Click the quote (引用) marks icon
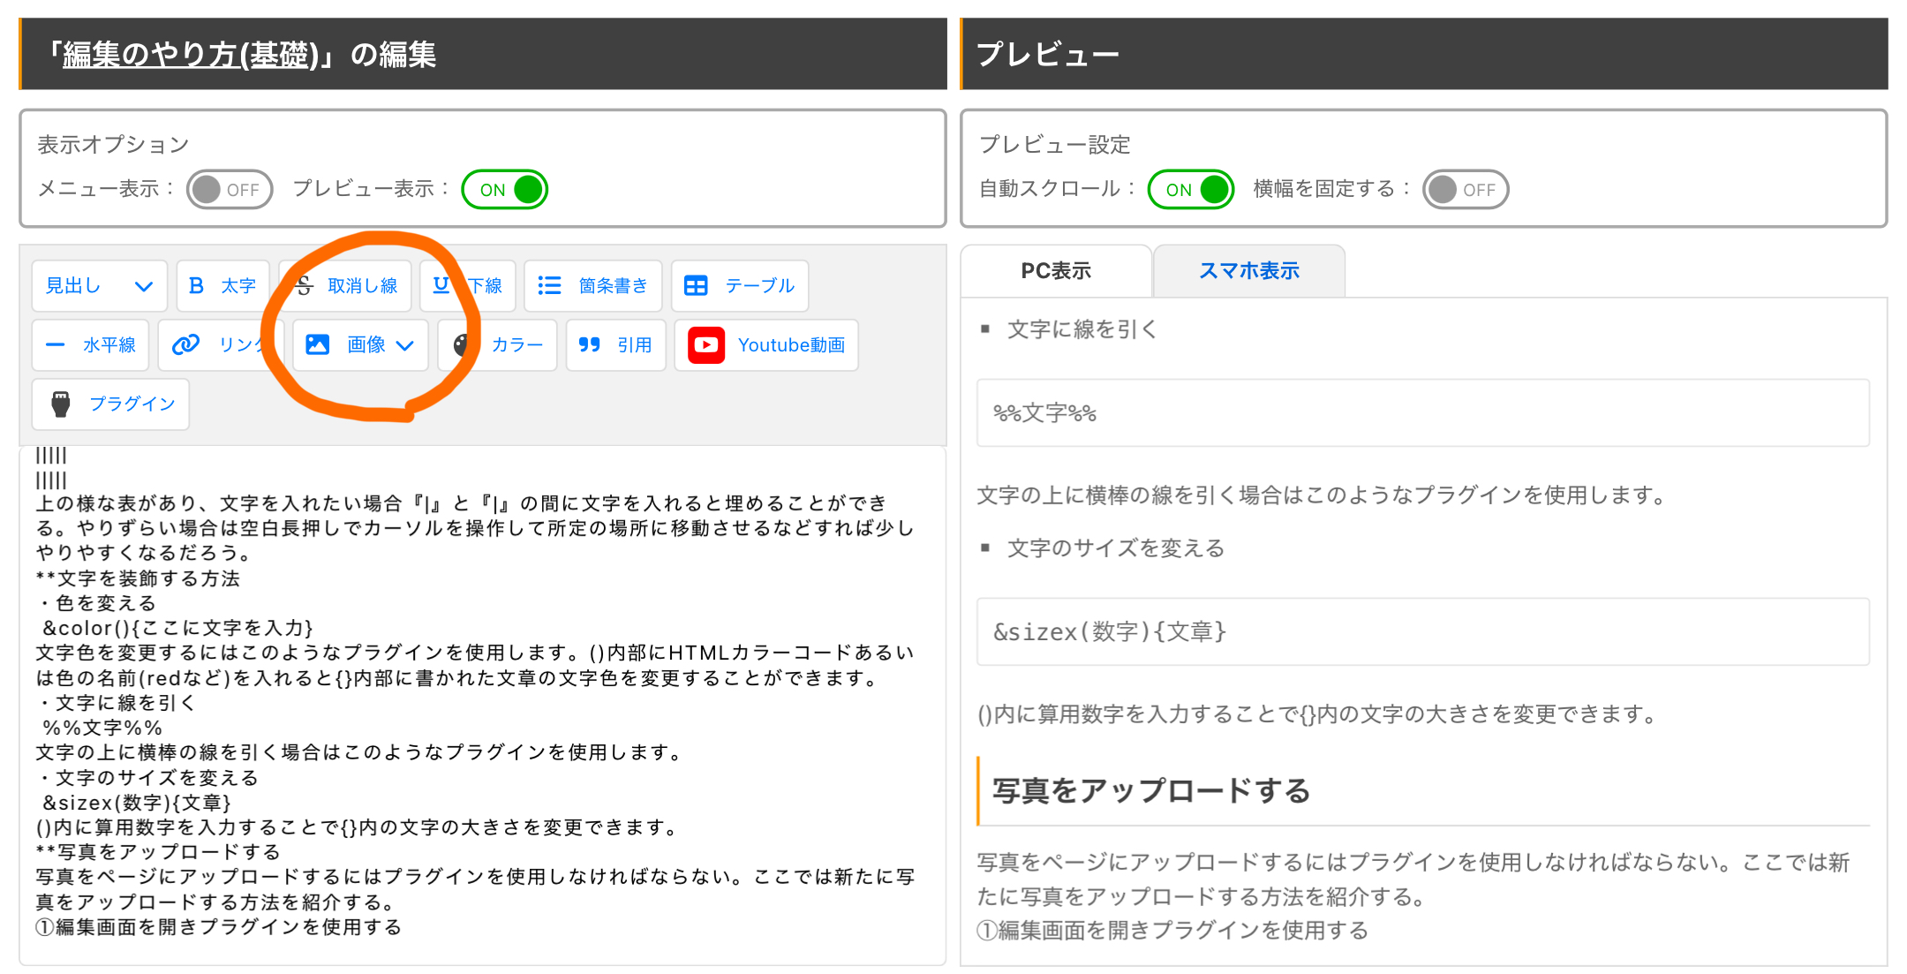Screen dimensions: 1907x974 589,344
